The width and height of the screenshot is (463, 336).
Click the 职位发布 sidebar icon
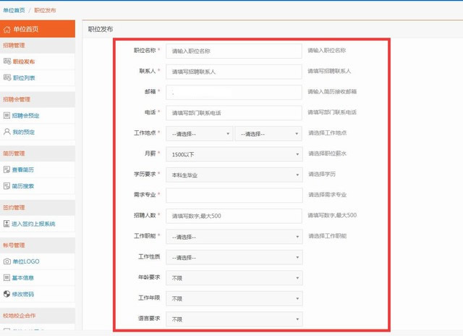pos(7,62)
